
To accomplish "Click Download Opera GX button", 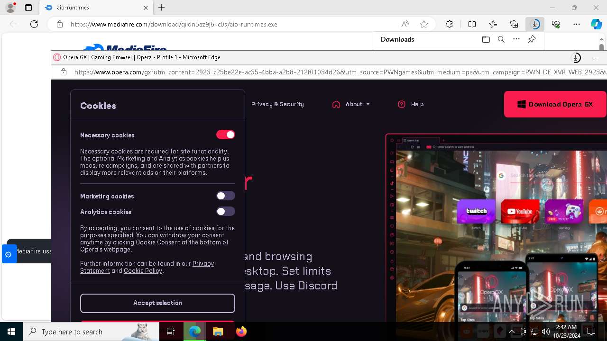I will 555,104.
